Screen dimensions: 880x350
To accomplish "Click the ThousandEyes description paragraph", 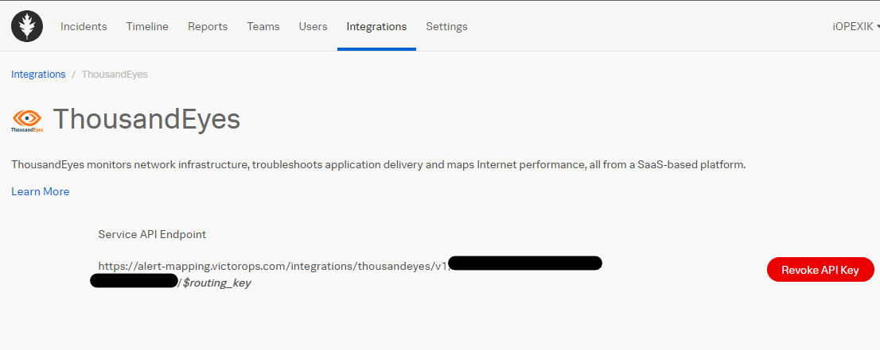I will pyautogui.click(x=378, y=165).
